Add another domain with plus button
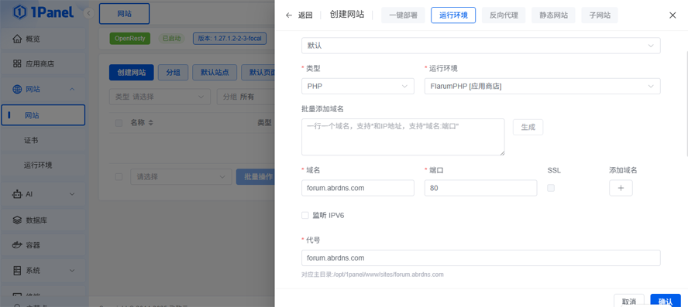Screen dimensions: 688x307 point(621,188)
